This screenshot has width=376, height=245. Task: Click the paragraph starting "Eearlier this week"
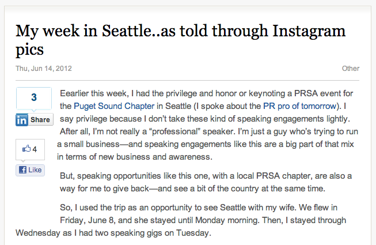(x=208, y=125)
